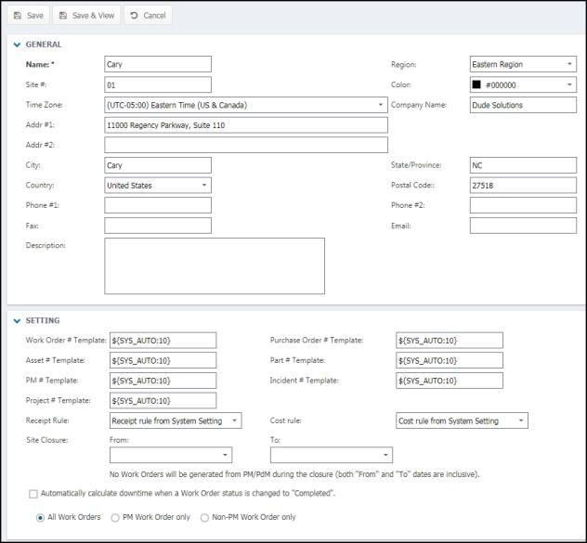Click the PM # Template field
587x543 pixels.
163,381
